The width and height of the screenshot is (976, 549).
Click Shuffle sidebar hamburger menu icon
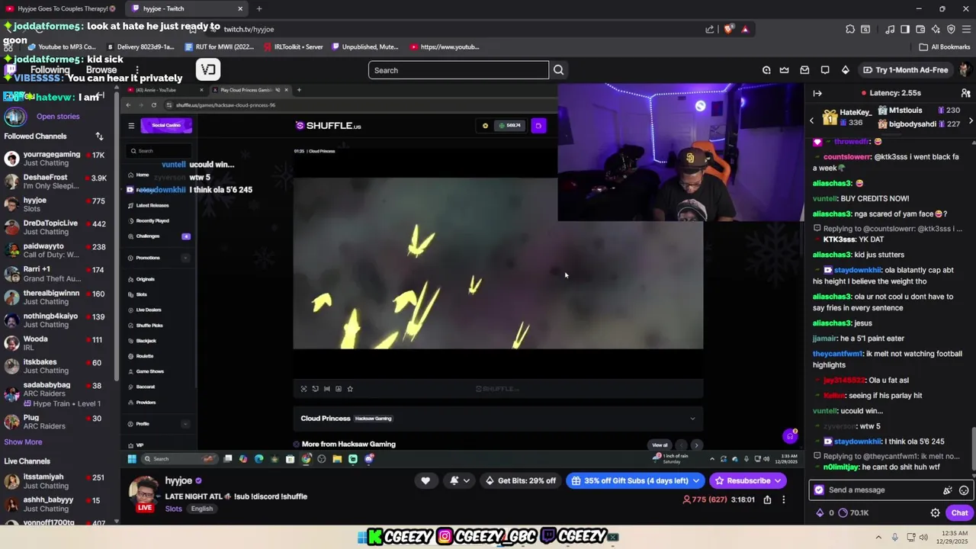(131, 126)
